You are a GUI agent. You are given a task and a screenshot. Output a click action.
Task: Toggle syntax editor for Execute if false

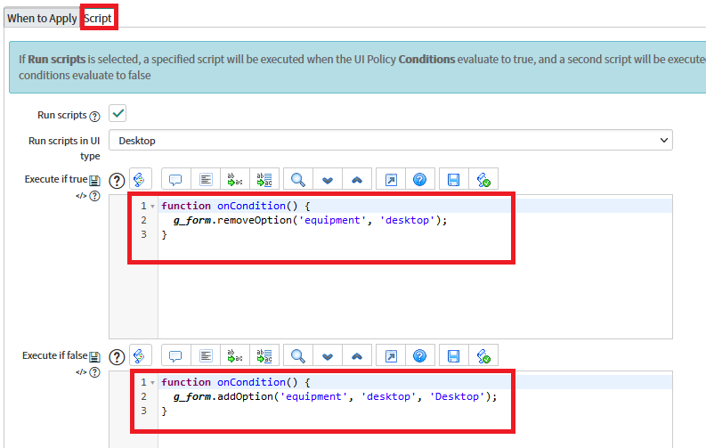[140, 355]
